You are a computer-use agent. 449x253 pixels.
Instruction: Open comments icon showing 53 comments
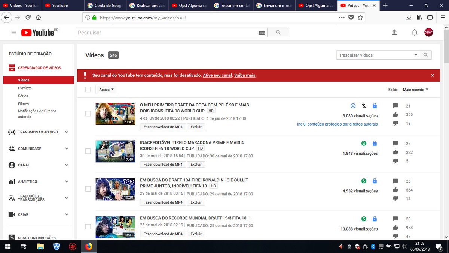coord(395,219)
